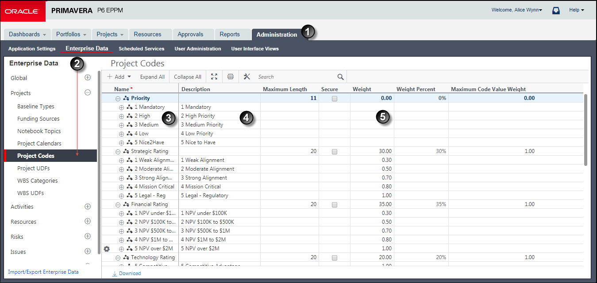Click the code icon of Priority row
The width and height of the screenshot is (597, 283).
126,98
